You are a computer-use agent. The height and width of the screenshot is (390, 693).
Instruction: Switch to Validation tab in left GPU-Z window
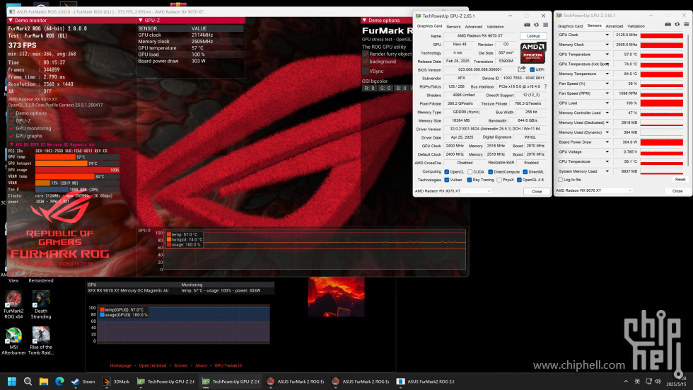[495, 27]
